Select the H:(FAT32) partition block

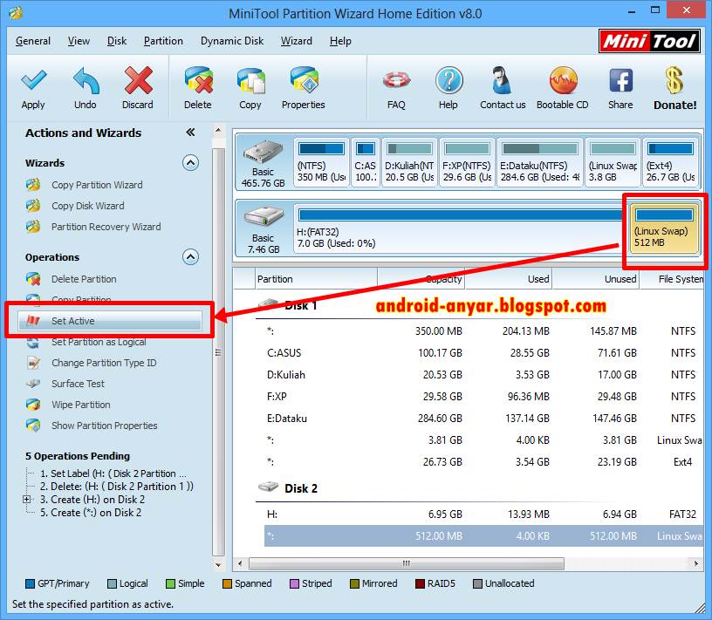pyautogui.click(x=460, y=228)
